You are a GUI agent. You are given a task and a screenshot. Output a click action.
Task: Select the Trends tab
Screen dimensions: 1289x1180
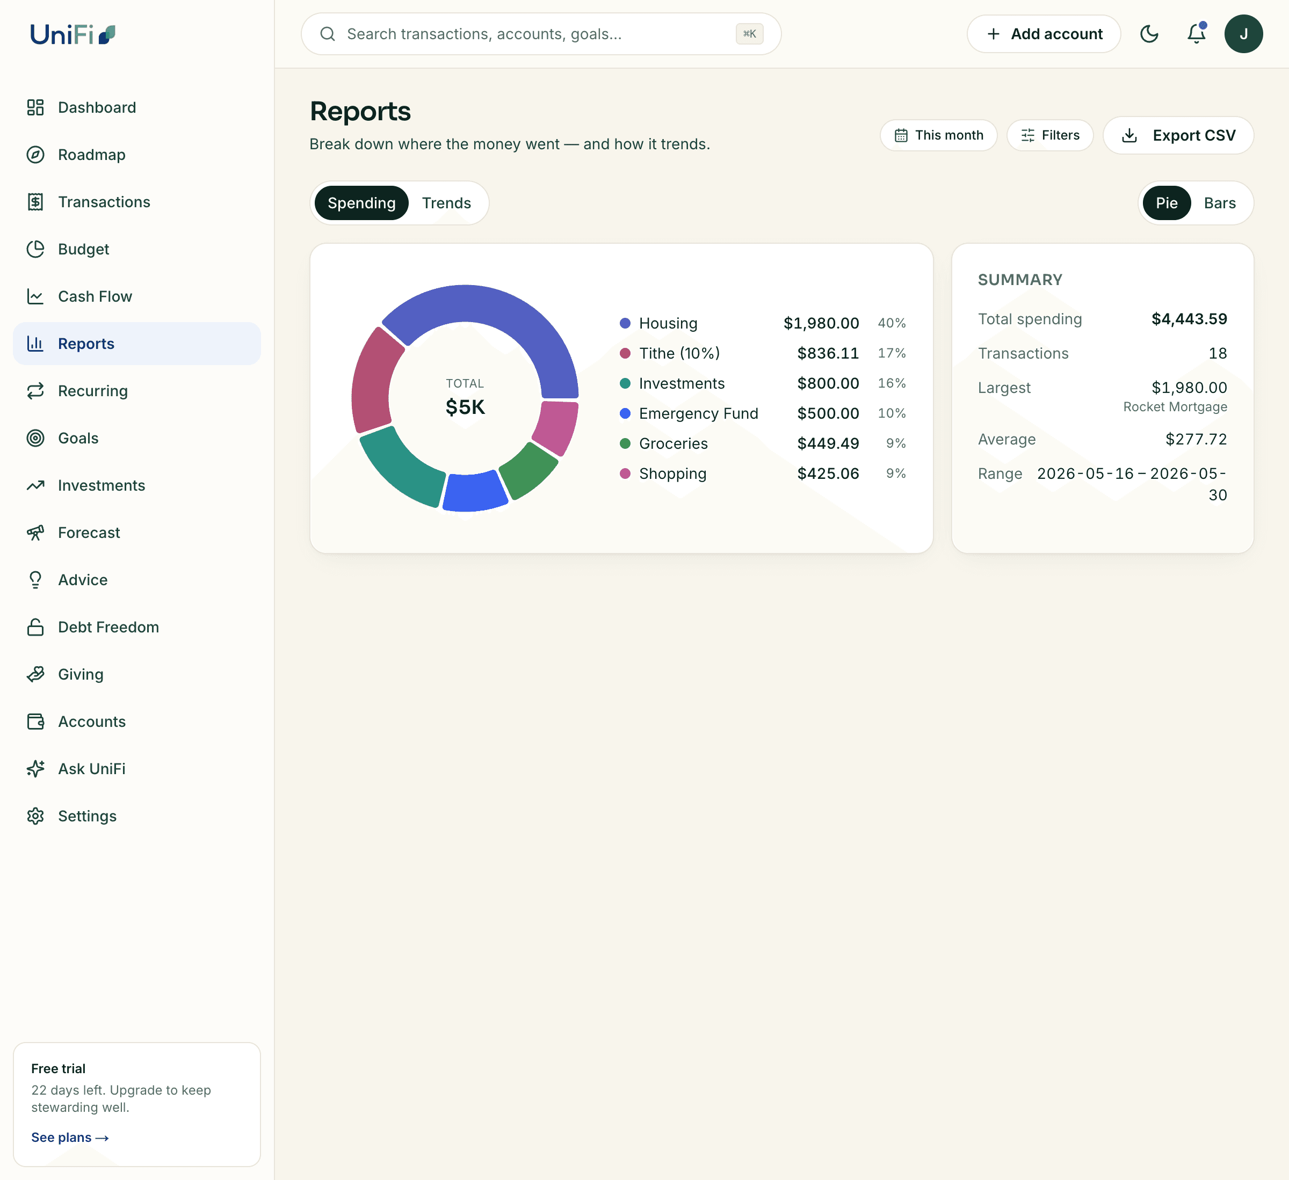(x=446, y=203)
